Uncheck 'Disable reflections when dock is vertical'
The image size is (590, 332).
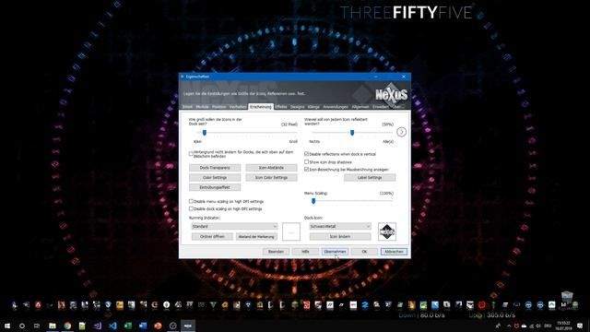(x=306, y=154)
